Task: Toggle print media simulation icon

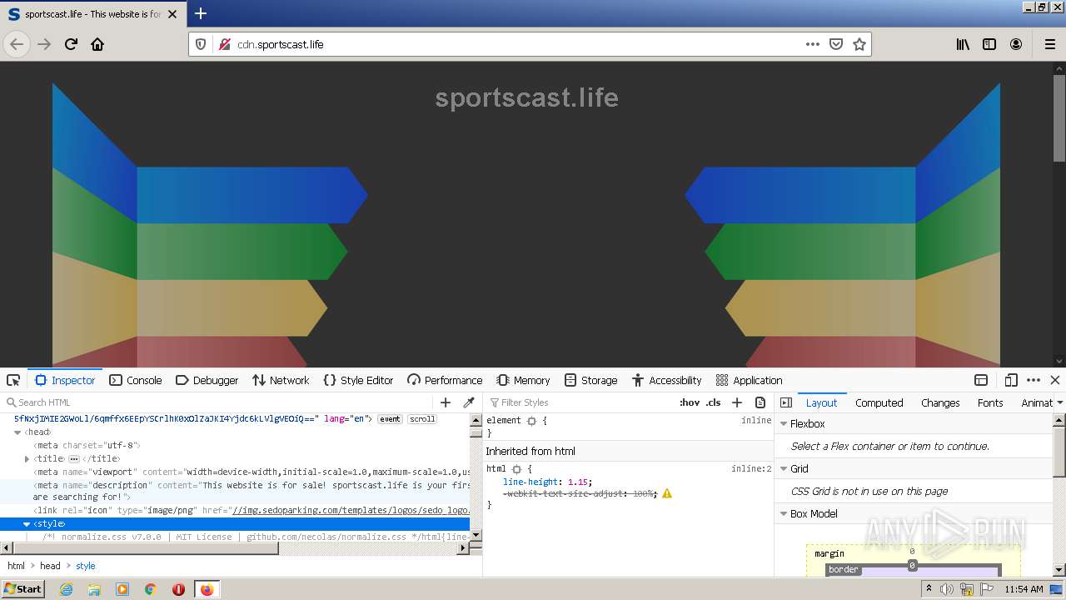Action: 760,402
